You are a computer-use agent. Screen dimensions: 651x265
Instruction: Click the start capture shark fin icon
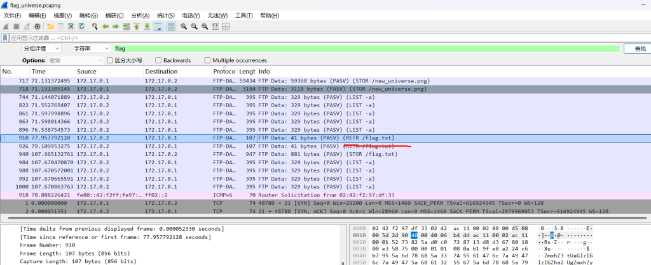click(6, 27)
